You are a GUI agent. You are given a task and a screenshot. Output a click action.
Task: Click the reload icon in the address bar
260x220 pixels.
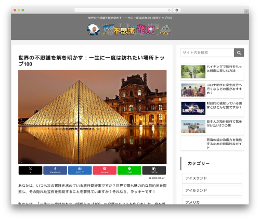click(169, 10)
